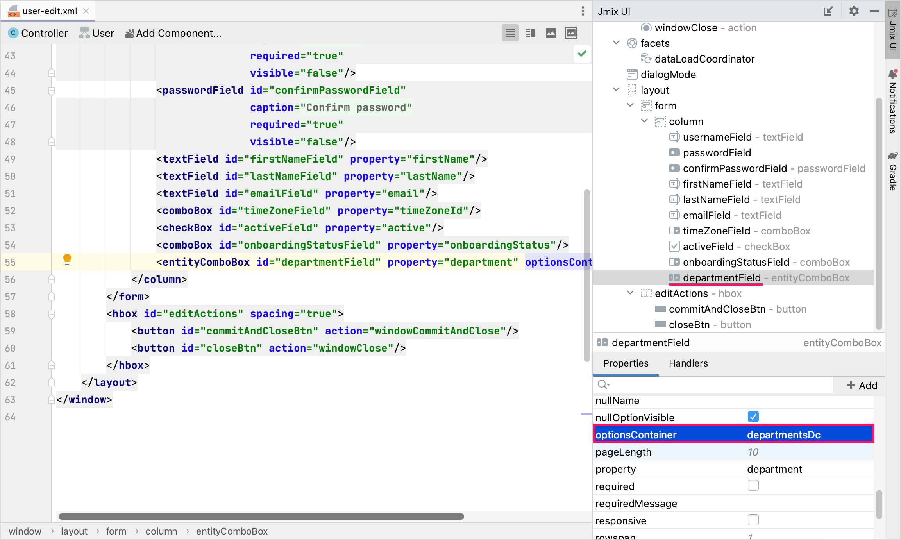Switch to the Properties tab
This screenshot has height=540, width=901.
pyautogui.click(x=626, y=363)
